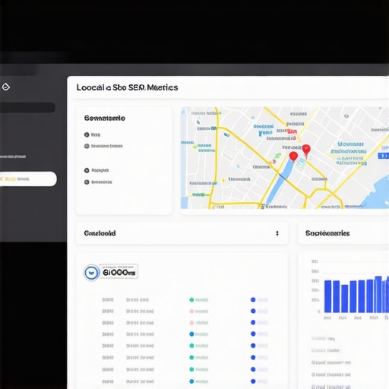Image resolution: width=389 pixels, height=389 pixels.
Task: Click the blue status dot in fourth table row
Action: 191,334
